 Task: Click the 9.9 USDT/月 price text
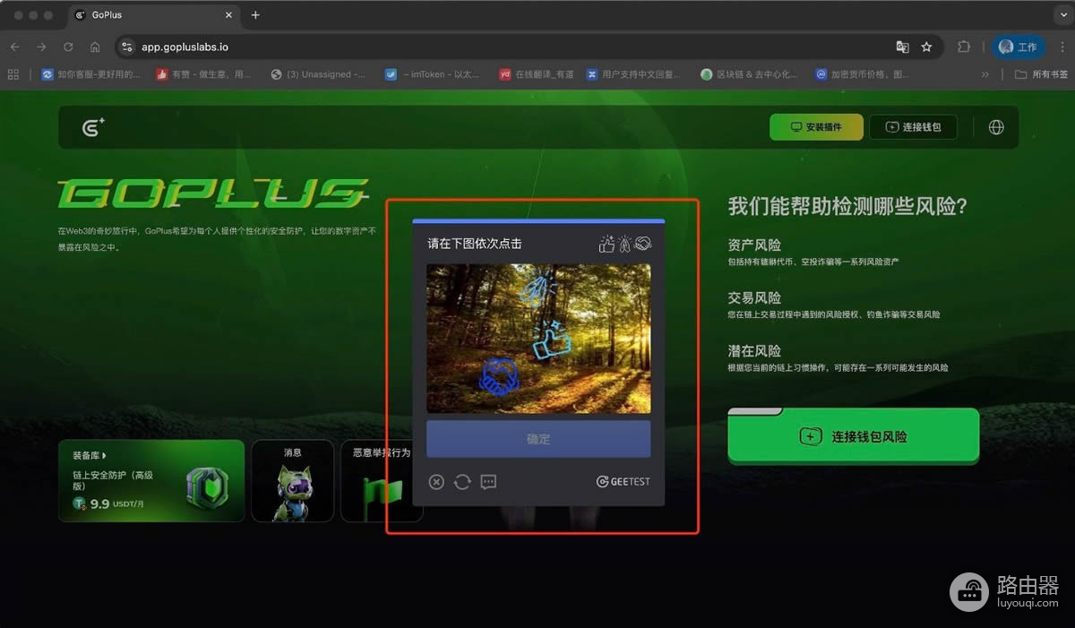click(117, 504)
